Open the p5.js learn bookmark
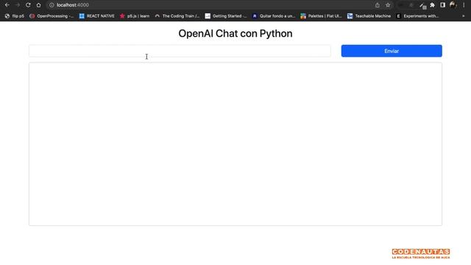Screen dimensions: 471x265 pyautogui.click(x=135, y=16)
